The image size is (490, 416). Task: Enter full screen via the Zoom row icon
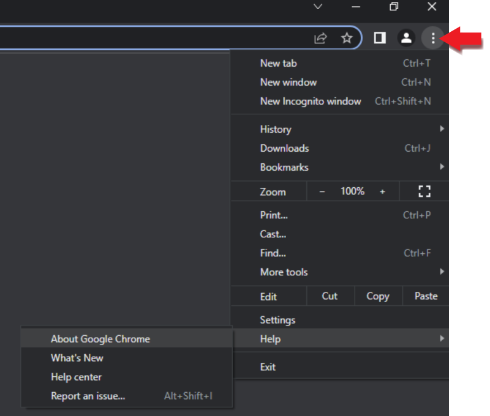(424, 191)
